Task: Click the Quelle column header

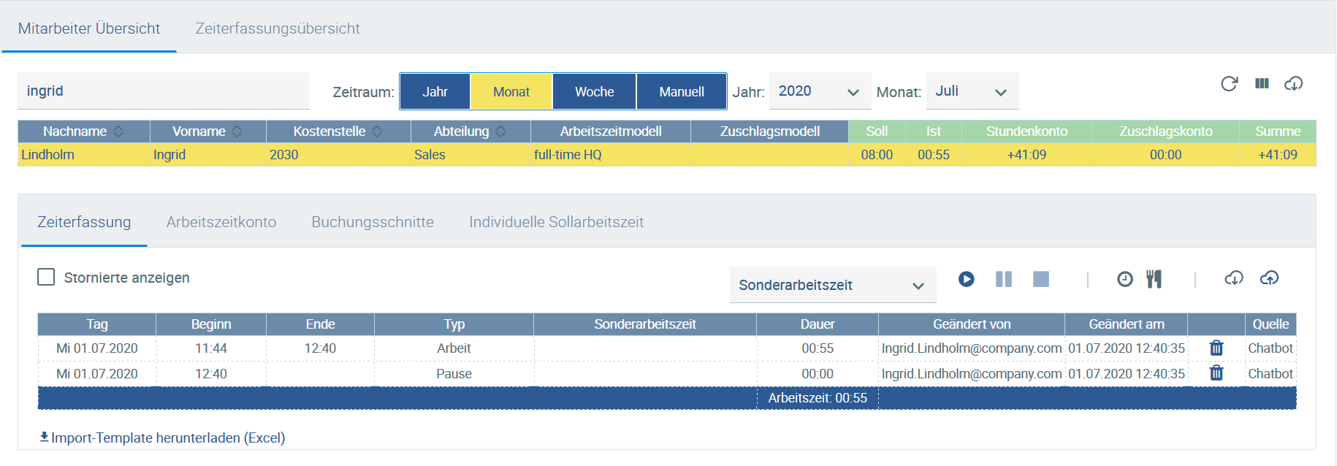Action: [1271, 324]
